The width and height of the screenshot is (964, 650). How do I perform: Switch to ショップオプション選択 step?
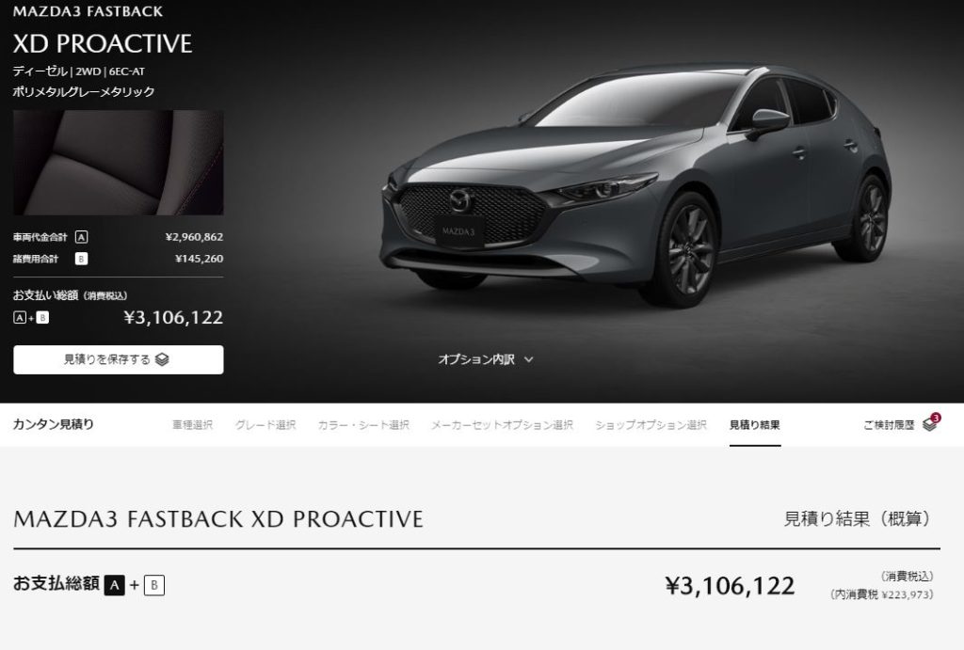click(x=651, y=425)
